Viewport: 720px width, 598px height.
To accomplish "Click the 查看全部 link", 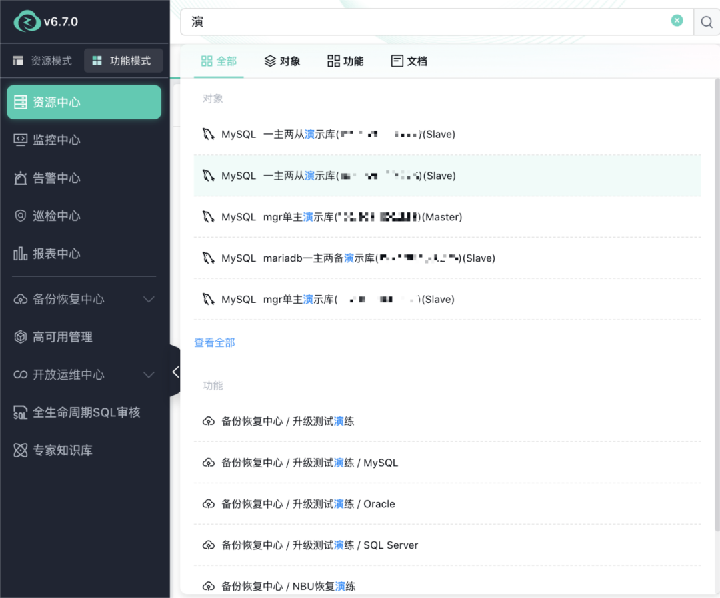I will 215,342.
